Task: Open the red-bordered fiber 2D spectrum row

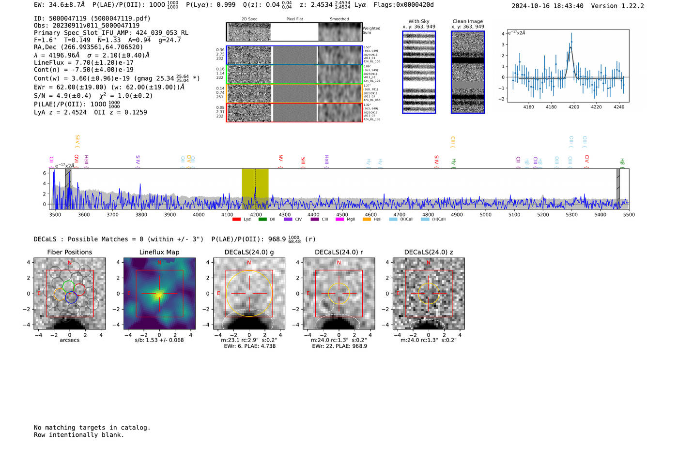Action: click(x=294, y=112)
